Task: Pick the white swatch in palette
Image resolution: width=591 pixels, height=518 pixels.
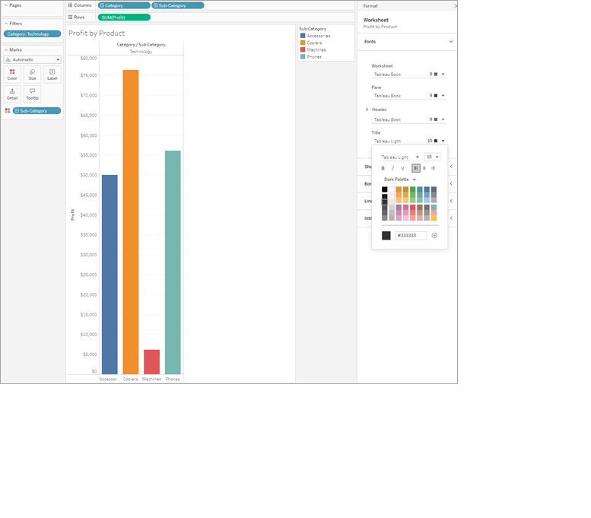Action: pos(392,189)
